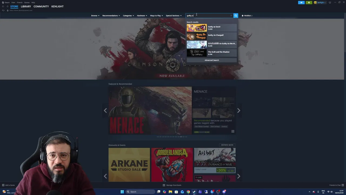Show hidden system tray icons chevron
The height and width of the screenshot is (195, 346).
(310, 192)
